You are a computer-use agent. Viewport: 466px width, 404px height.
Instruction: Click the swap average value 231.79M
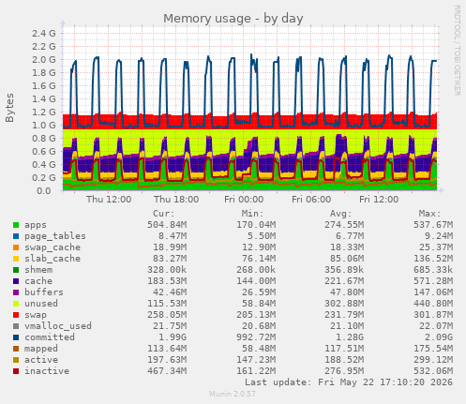344,315
